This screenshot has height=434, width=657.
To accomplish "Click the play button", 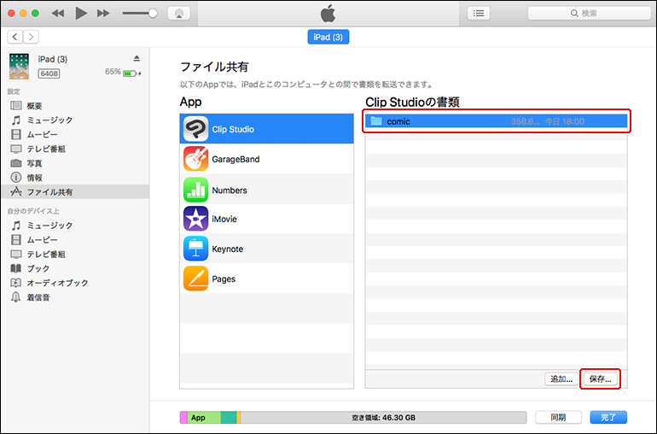I will 81,13.
